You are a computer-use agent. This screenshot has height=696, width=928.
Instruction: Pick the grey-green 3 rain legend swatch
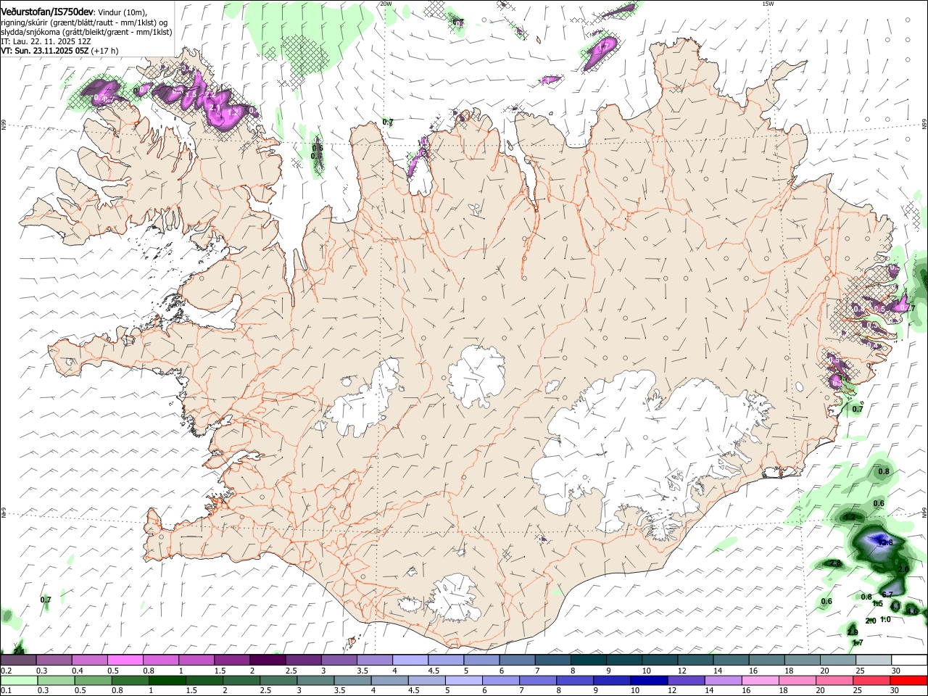pos(315,681)
